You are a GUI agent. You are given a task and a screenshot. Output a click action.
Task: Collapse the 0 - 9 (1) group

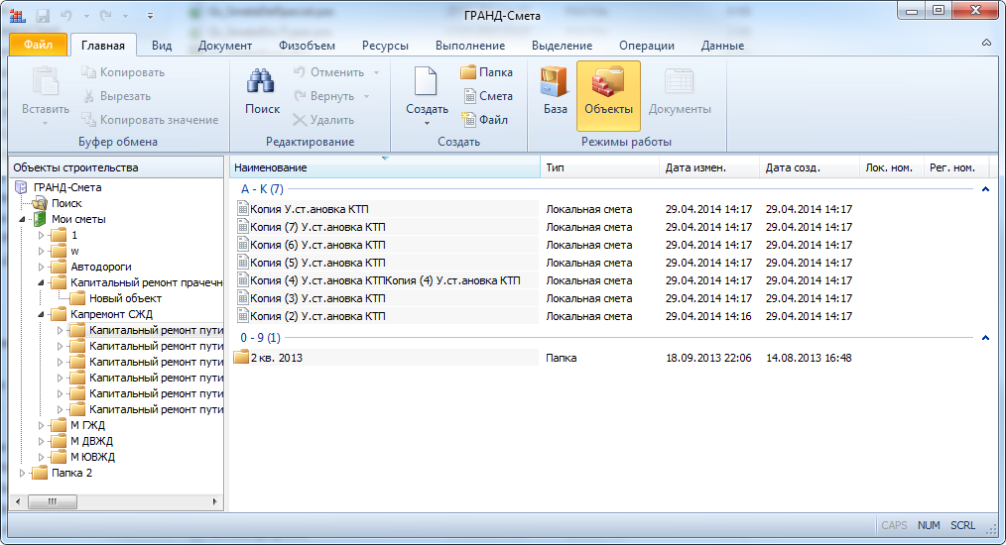pyautogui.click(x=985, y=338)
